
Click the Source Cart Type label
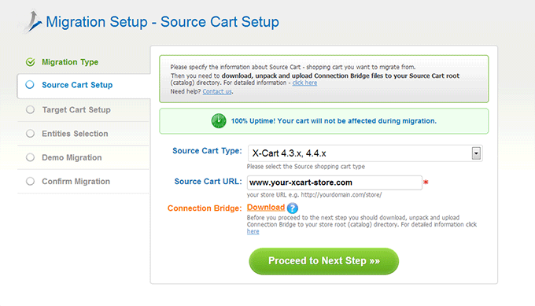click(x=207, y=151)
